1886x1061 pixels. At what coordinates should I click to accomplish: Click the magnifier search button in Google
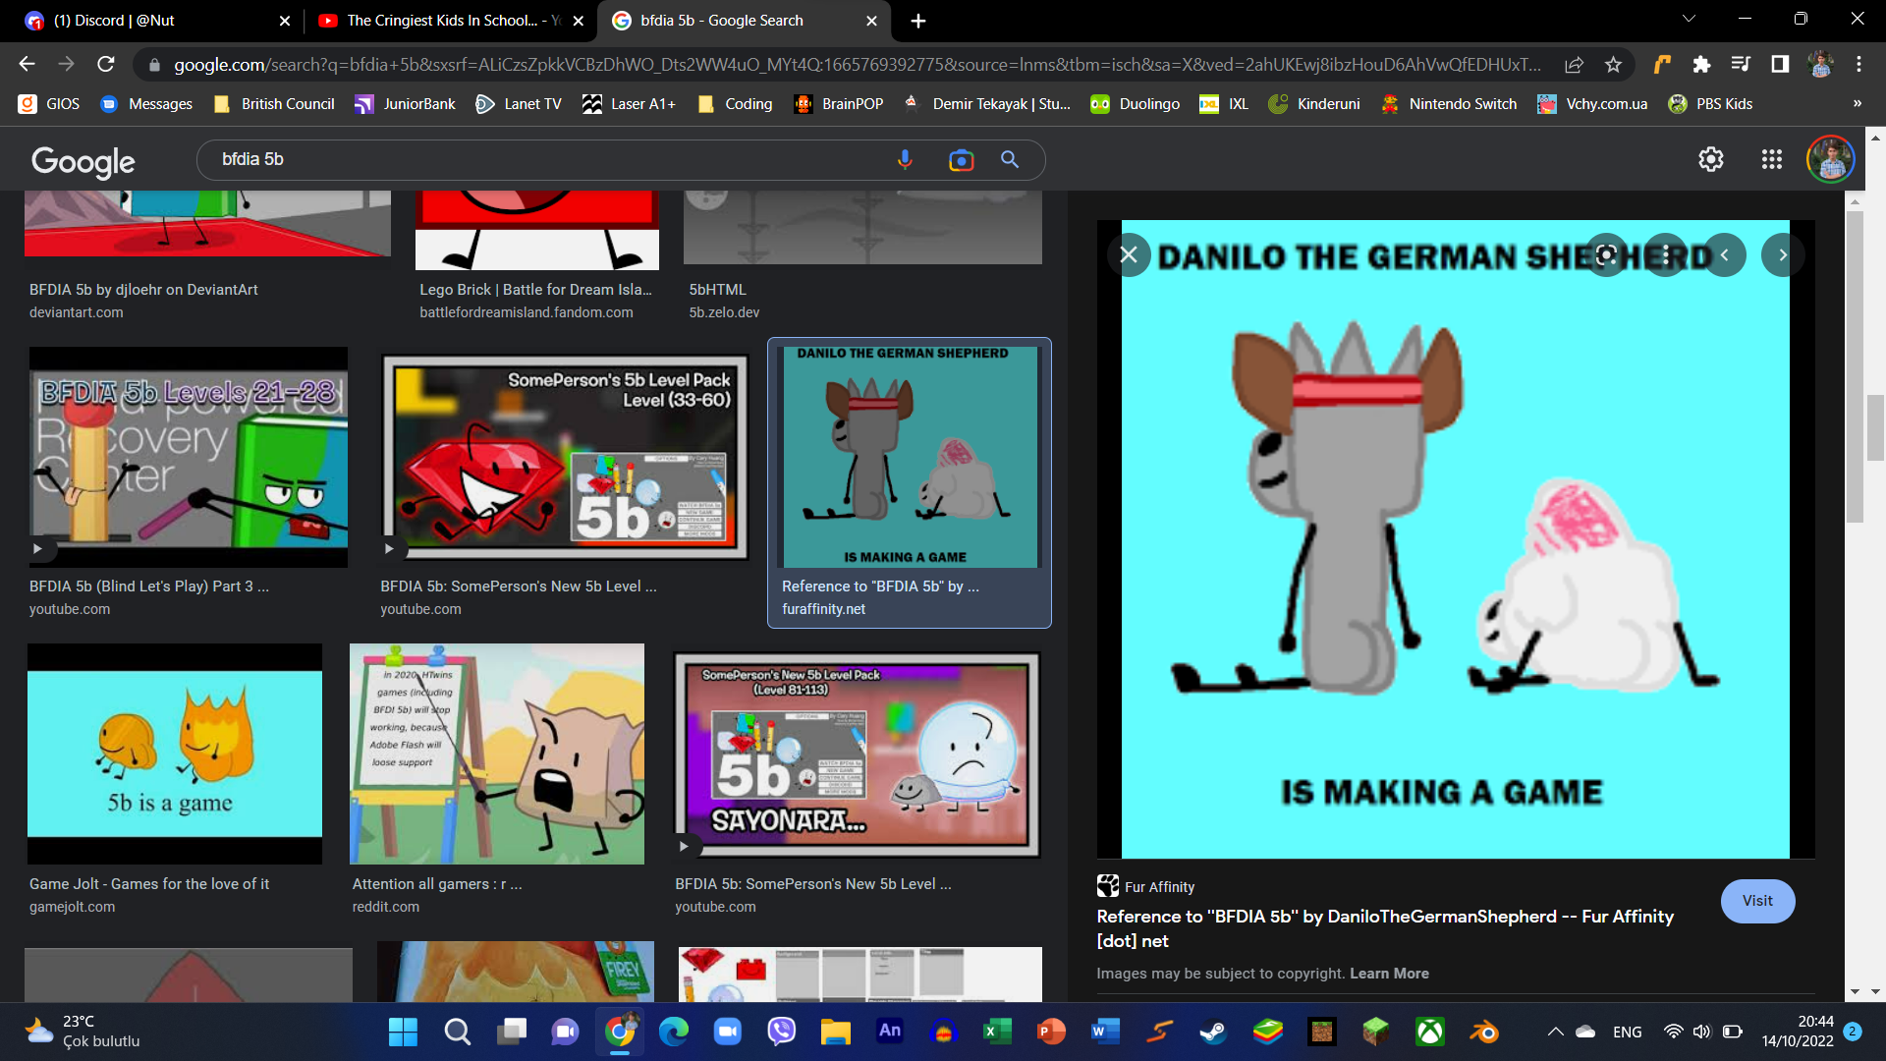1010,159
